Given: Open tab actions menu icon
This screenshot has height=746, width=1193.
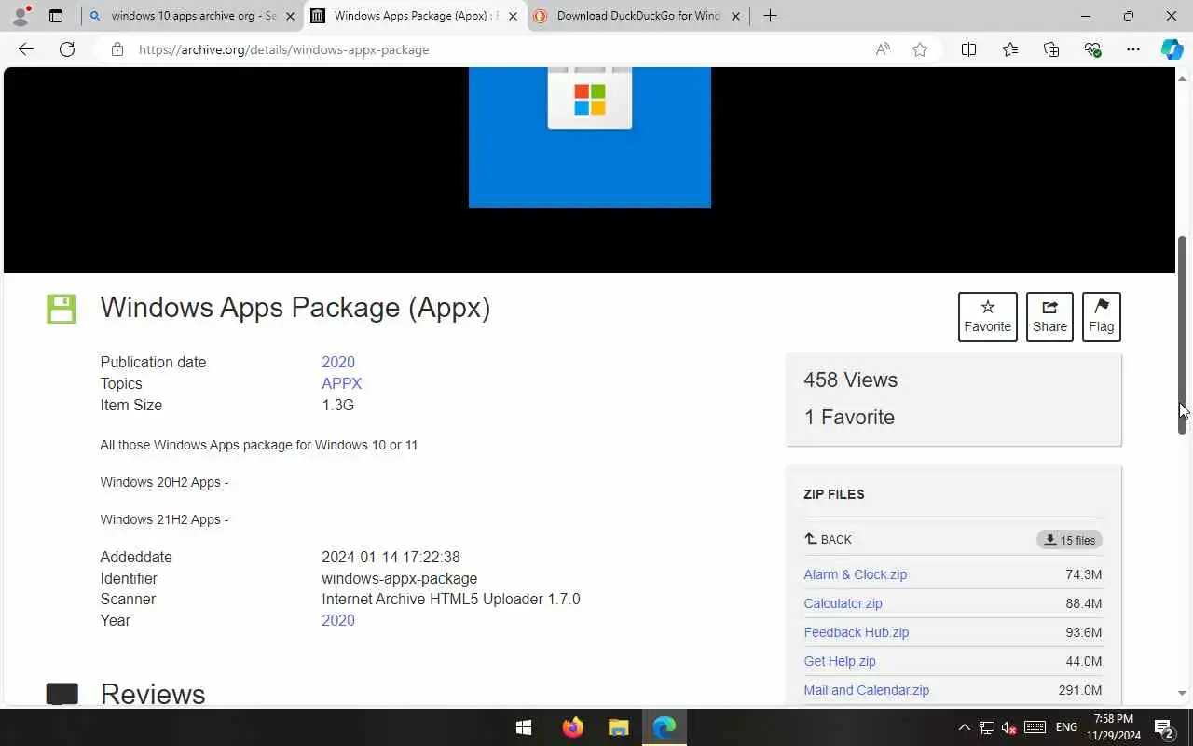Looking at the screenshot, I should [56, 16].
